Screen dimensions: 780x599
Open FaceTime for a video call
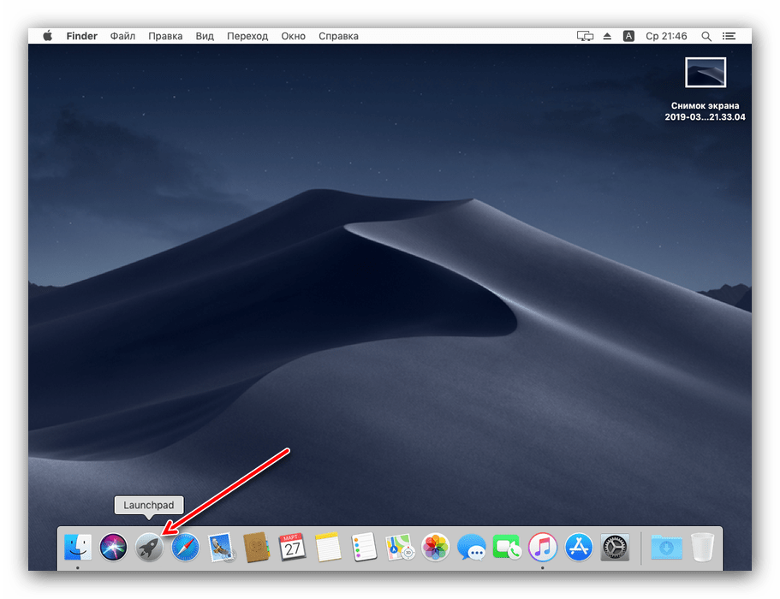(507, 548)
